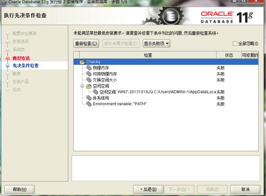This screenshot has width=266, height=196.
Task: Click gear icon beside 交换空间大小
Action: point(89,80)
